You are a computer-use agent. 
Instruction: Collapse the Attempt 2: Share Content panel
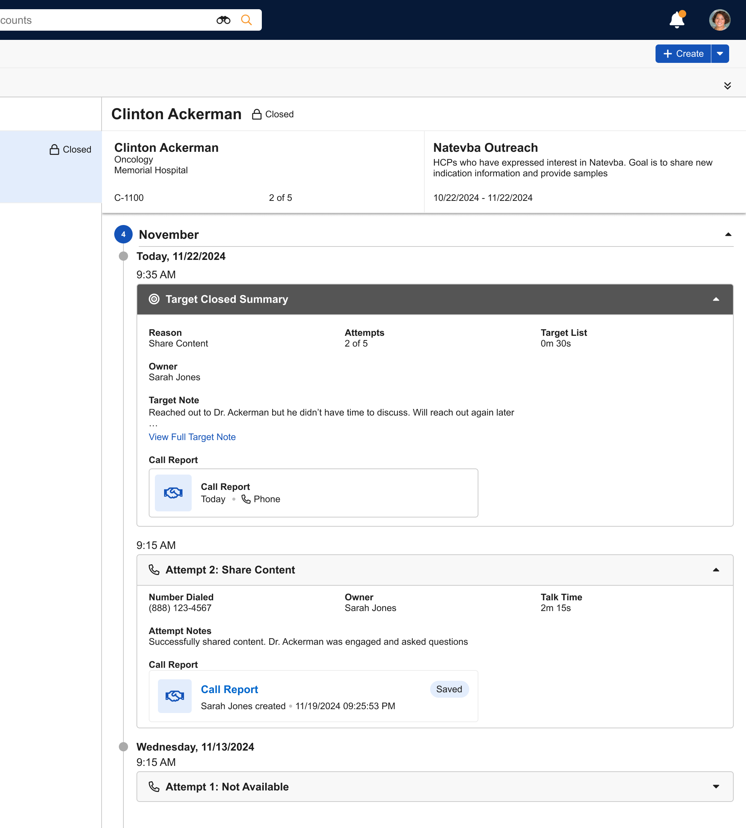[716, 570]
